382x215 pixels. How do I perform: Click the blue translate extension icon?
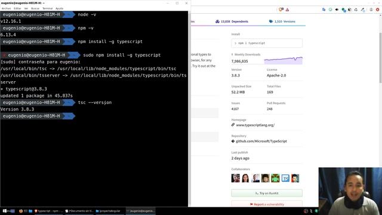click(x=324, y=10)
